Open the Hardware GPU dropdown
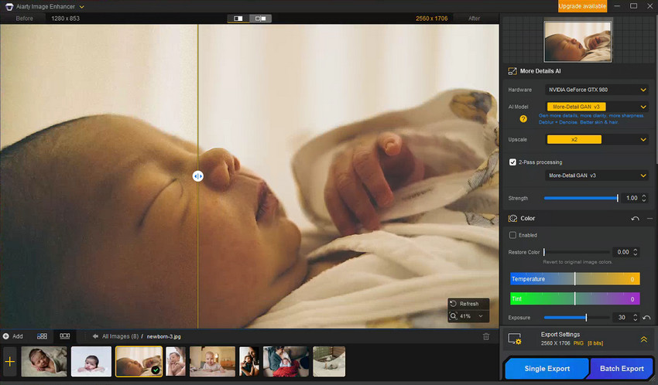The image size is (658, 385). [597, 90]
